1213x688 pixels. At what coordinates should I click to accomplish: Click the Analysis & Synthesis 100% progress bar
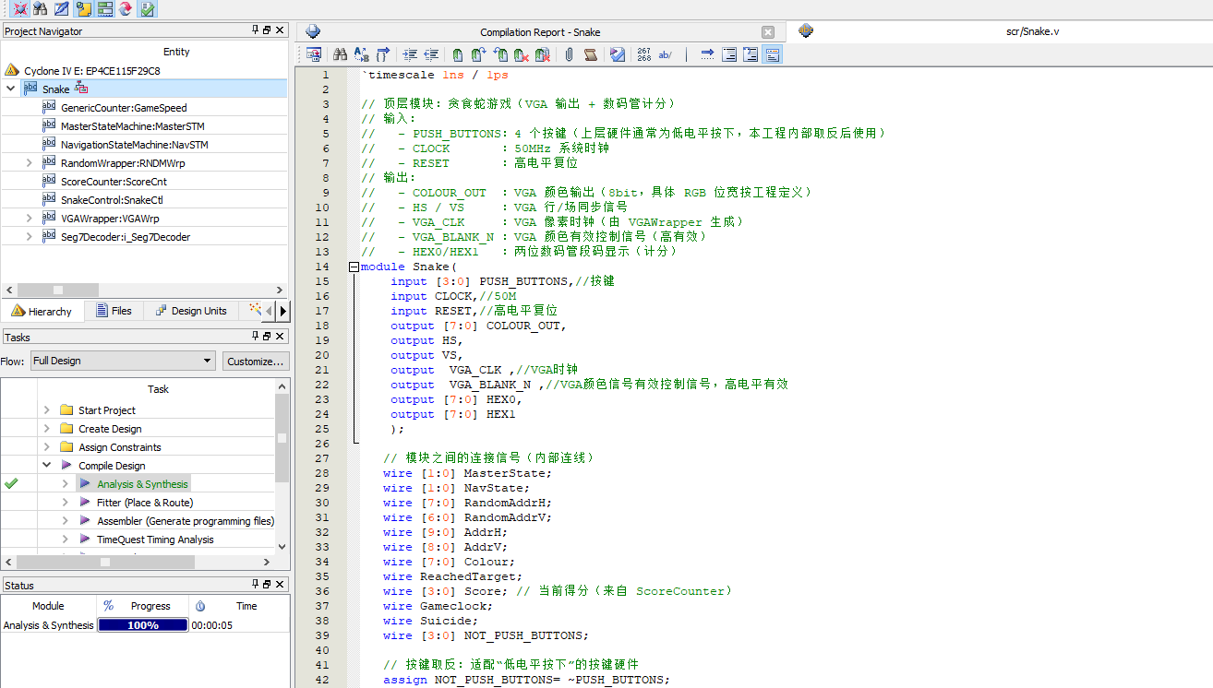click(143, 625)
